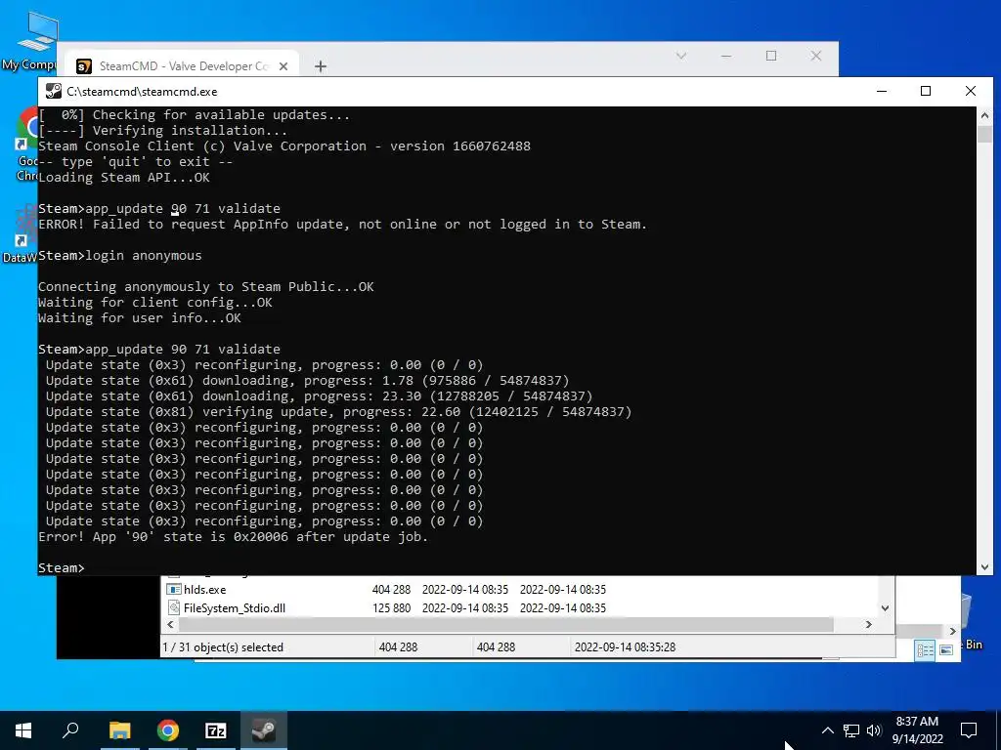This screenshot has width=1001, height=750.
Task: Click SteamCMD tab favicon in Chrome
Action: 84,66
